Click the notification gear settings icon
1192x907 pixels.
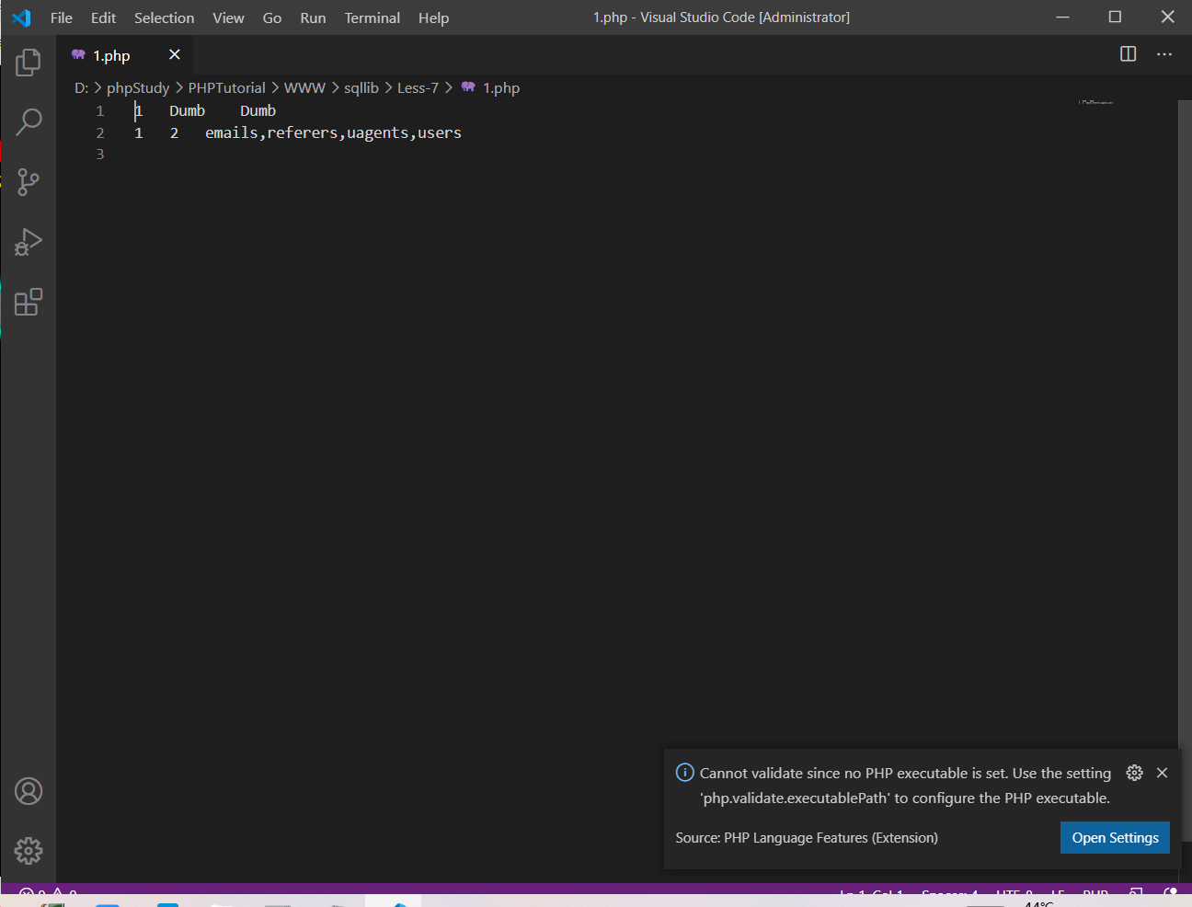click(1134, 773)
